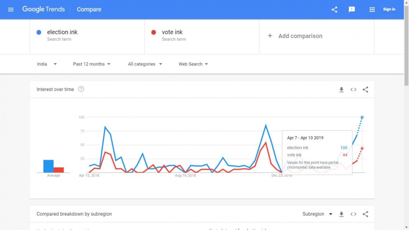Open the All categories dropdown
This screenshot has width=409, height=230.
click(145, 64)
